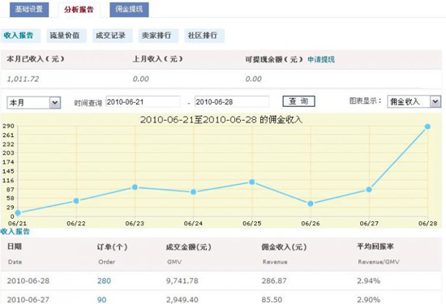Open the 基础设置 tab
The image size is (446, 304).
pyautogui.click(x=29, y=10)
